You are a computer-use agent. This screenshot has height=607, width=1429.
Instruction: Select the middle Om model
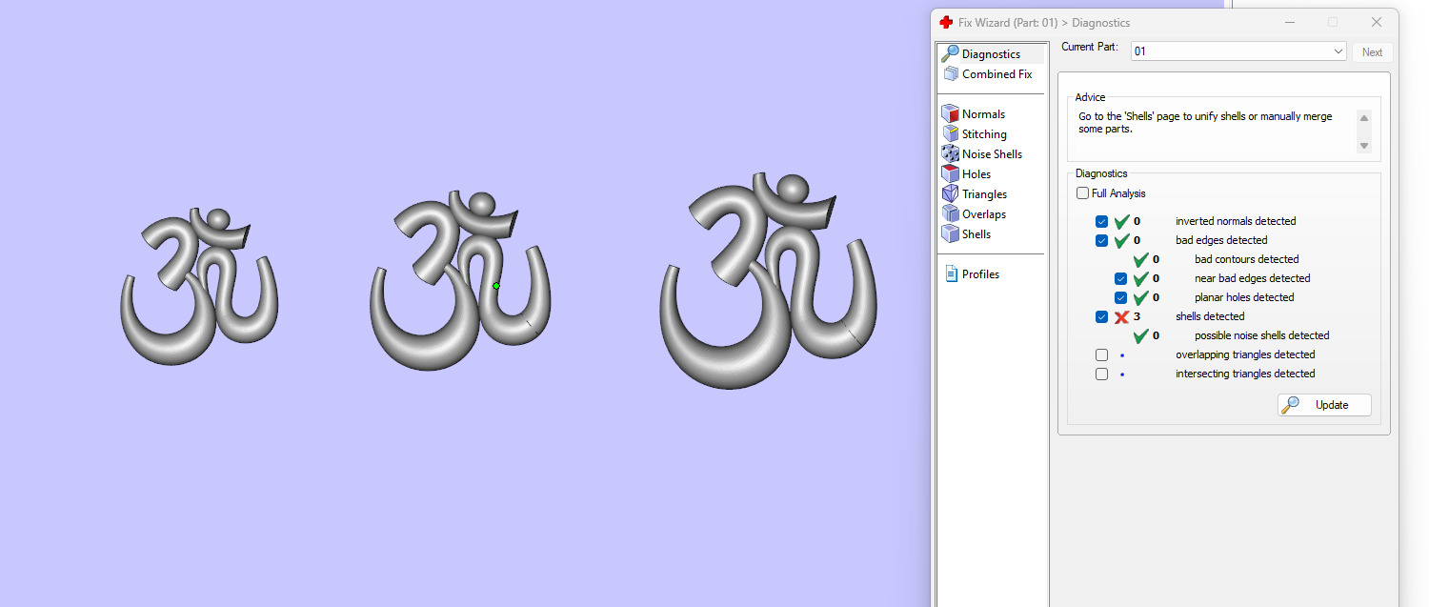click(x=460, y=281)
